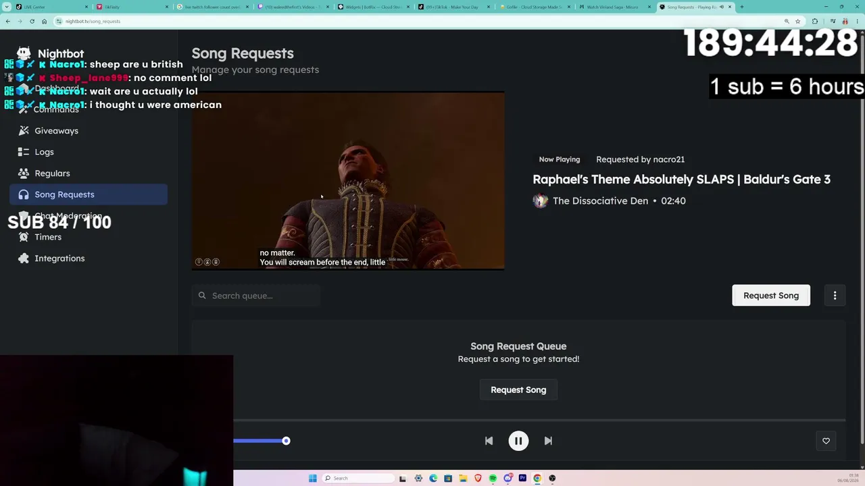Open Giveaways in Nightbot sidebar
Image resolution: width=865 pixels, height=486 pixels.
tap(88, 130)
